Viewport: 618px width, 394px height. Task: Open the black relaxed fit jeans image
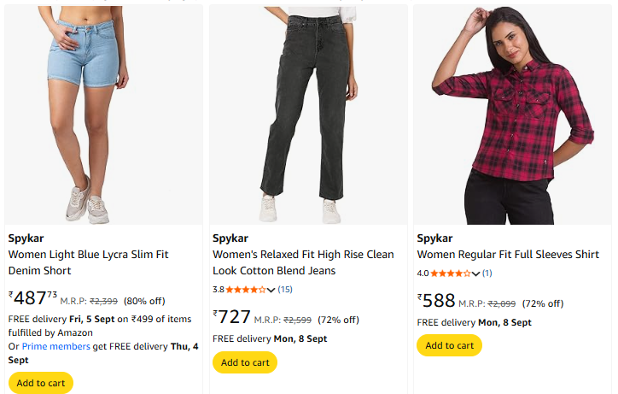(x=307, y=115)
